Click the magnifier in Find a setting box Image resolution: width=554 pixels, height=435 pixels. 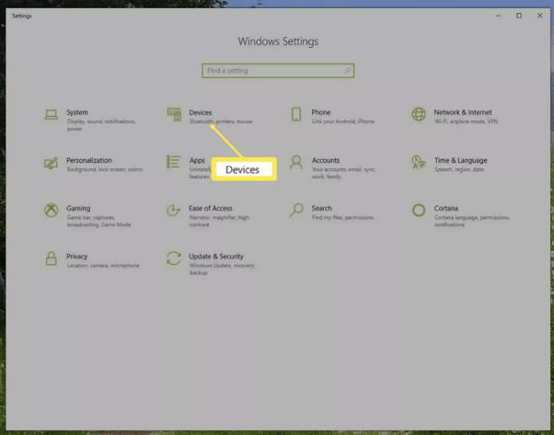coord(348,71)
